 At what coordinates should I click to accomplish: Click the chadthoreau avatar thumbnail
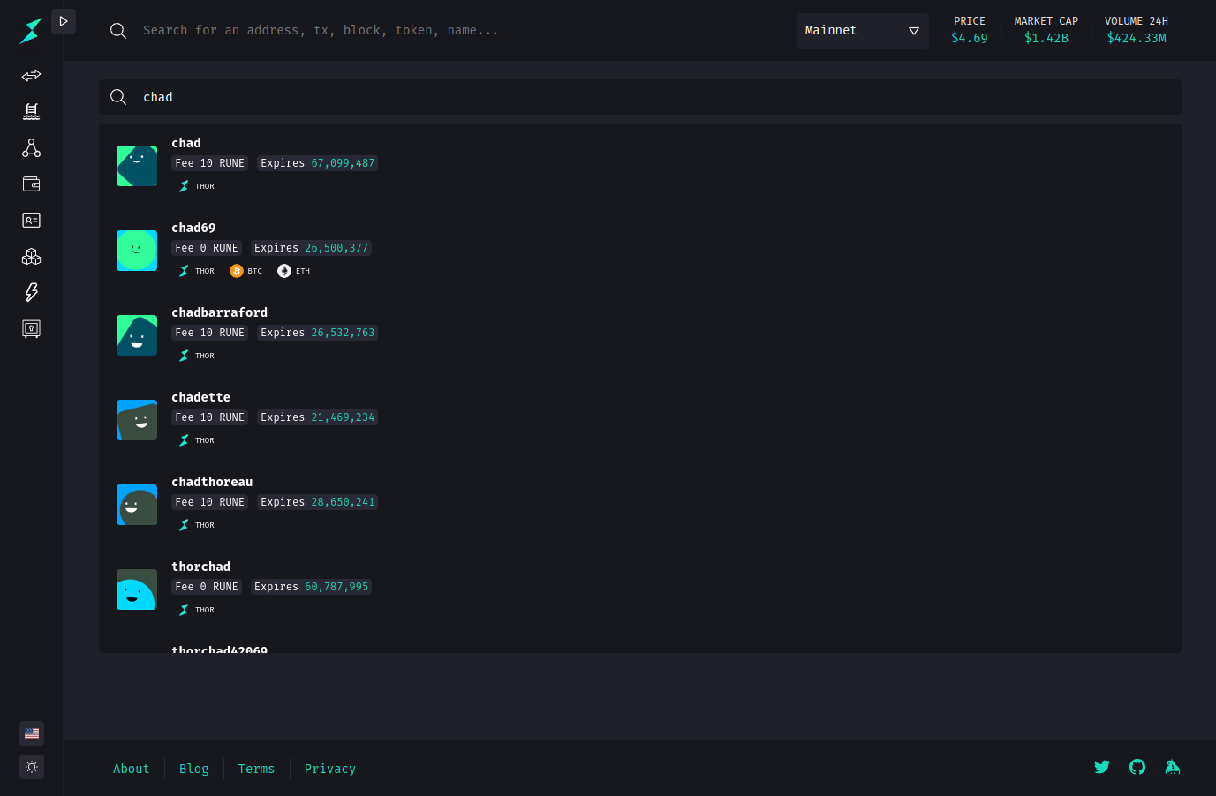[x=137, y=505]
